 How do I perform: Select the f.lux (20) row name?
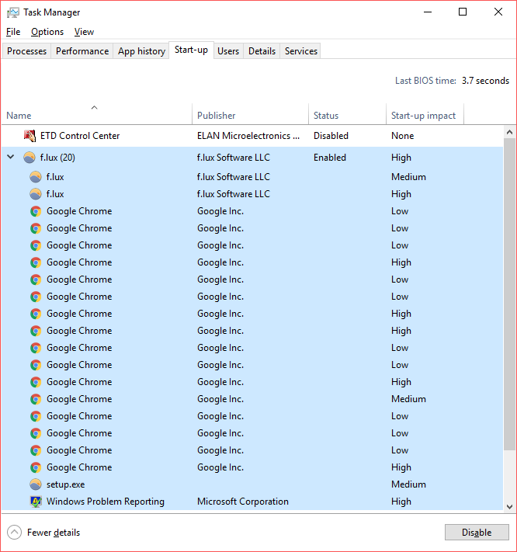[x=57, y=158]
